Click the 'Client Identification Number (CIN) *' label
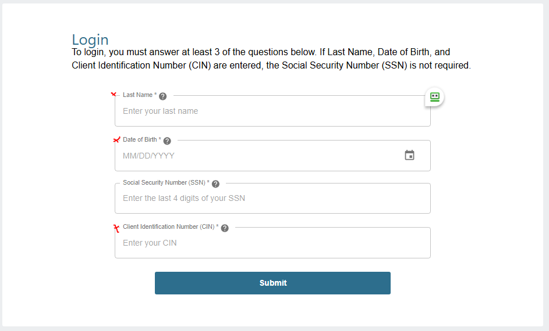The height and width of the screenshot is (331, 549). click(171, 227)
